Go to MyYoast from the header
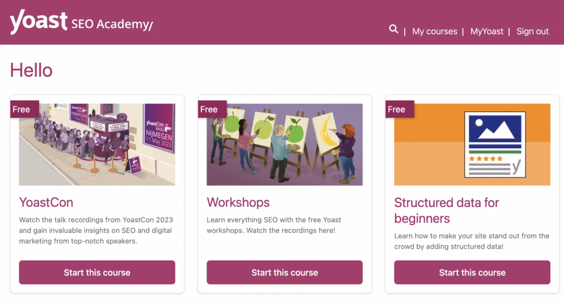Screen dimensions: 564x302 click(x=486, y=31)
